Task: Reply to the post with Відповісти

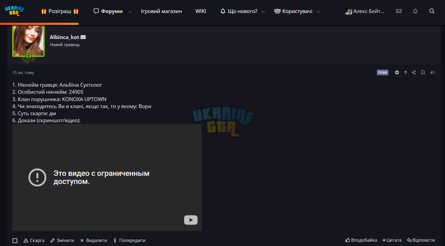Action: coord(421,240)
